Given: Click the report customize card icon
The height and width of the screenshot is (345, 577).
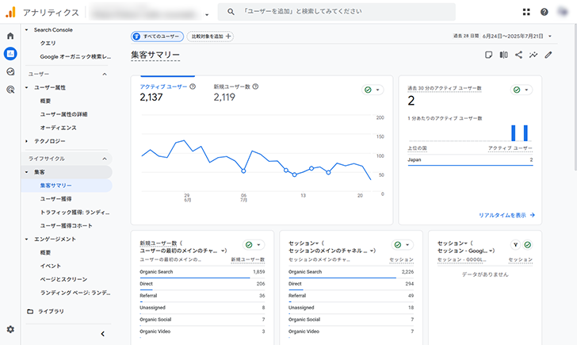Looking at the screenshot, I should click(488, 55).
